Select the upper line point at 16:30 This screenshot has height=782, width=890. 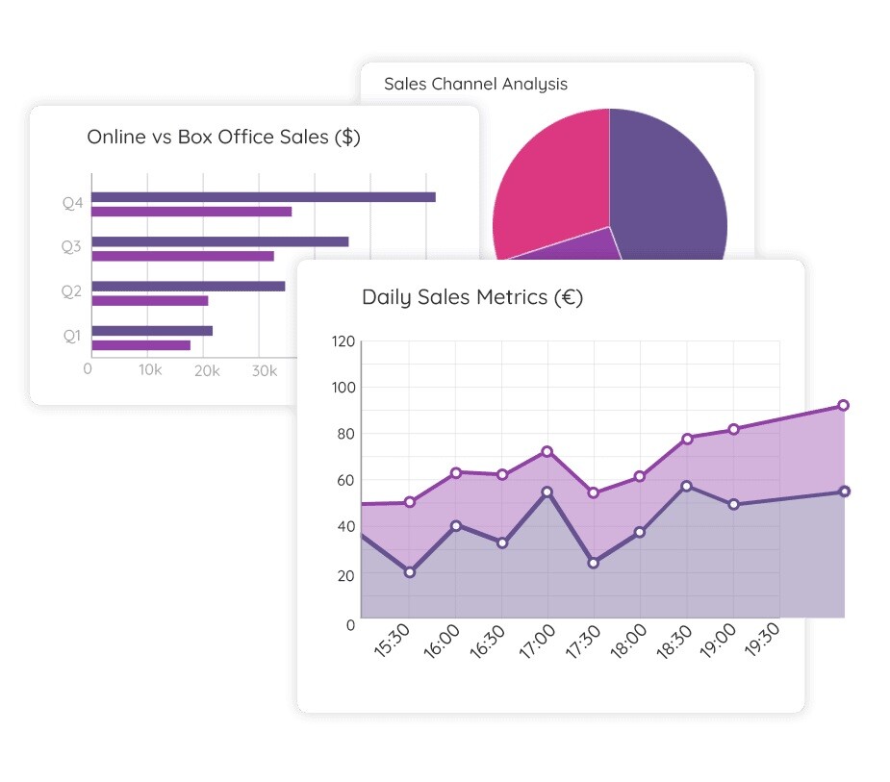502,475
